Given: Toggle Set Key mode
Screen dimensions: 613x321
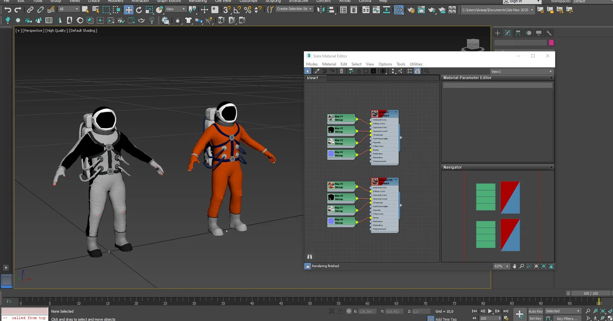Looking at the screenshot, I should click(x=535, y=318).
